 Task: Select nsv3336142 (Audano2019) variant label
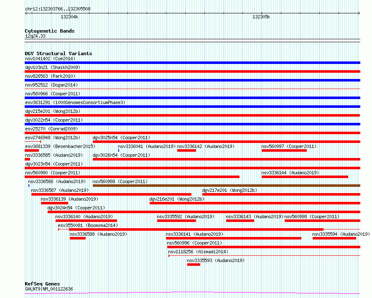pos(206,146)
